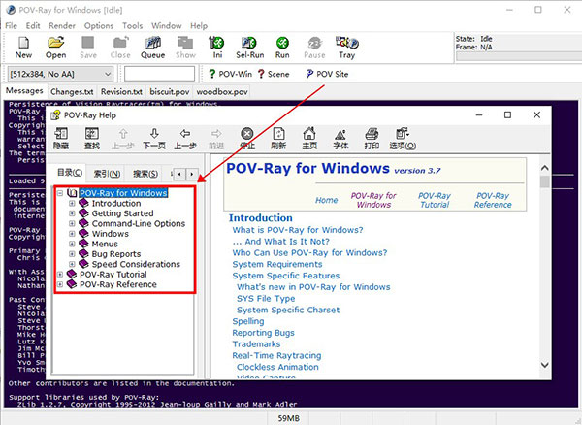
Task: Click the Pause toolbar icon
Action: (314, 43)
